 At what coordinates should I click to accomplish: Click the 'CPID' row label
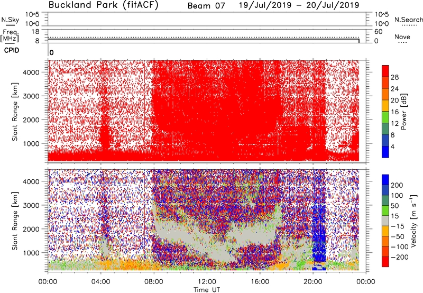(12, 50)
